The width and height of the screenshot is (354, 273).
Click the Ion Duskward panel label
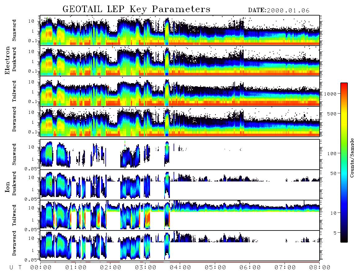click(x=14, y=184)
